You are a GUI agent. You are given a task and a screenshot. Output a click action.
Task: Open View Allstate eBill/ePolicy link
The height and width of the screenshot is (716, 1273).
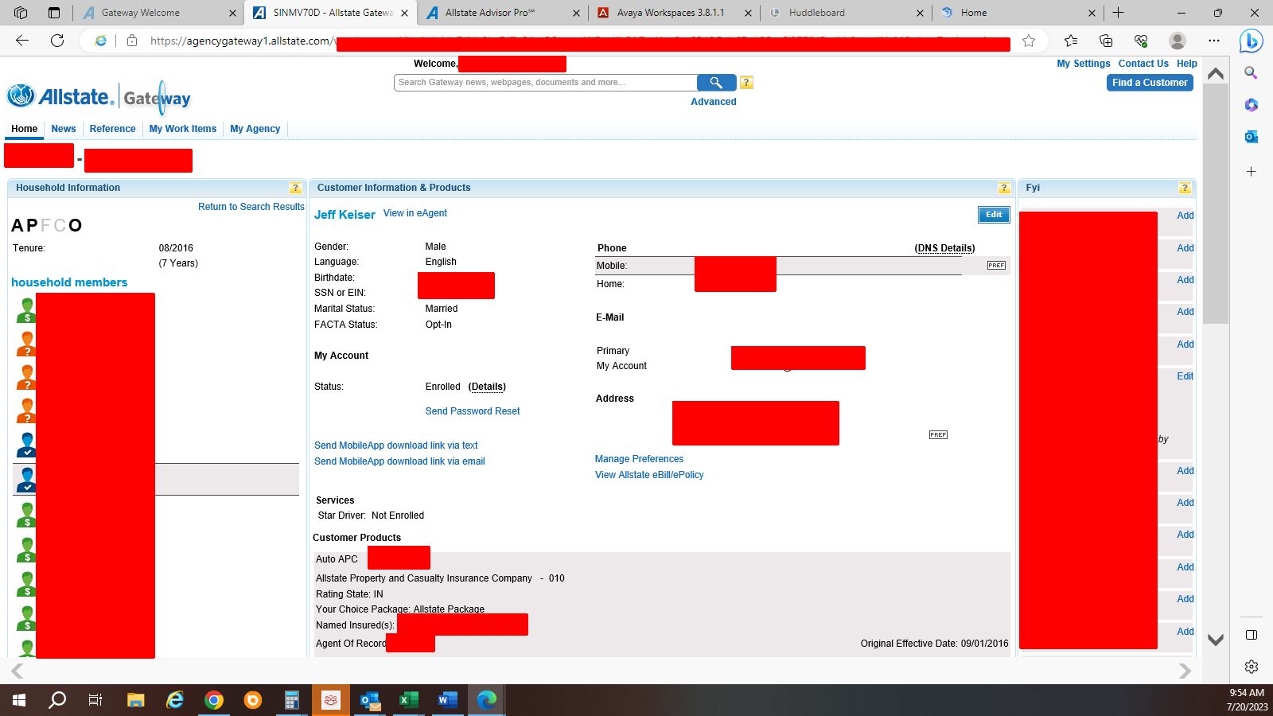pos(649,475)
